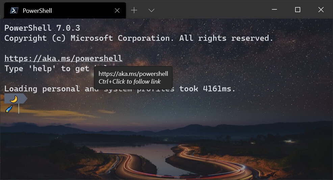333x180 pixels.
Task: Follow the https://aka.ms/powershell link in the terminal
Action: (63, 58)
